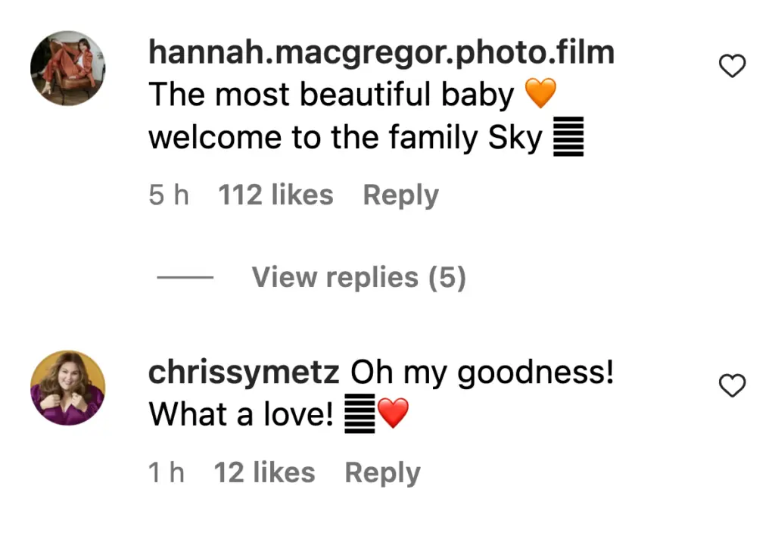Visit the hannah.macgregor.photo.film username link
The height and width of the screenshot is (533, 775).
tap(381, 52)
